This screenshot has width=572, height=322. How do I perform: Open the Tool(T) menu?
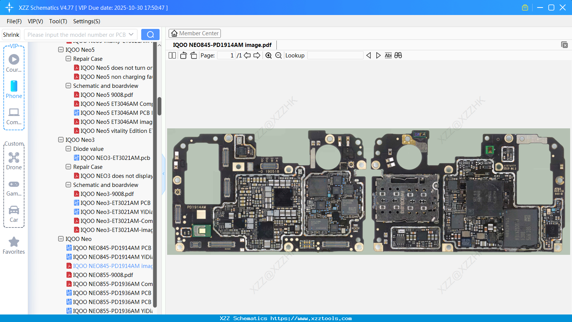tap(58, 21)
